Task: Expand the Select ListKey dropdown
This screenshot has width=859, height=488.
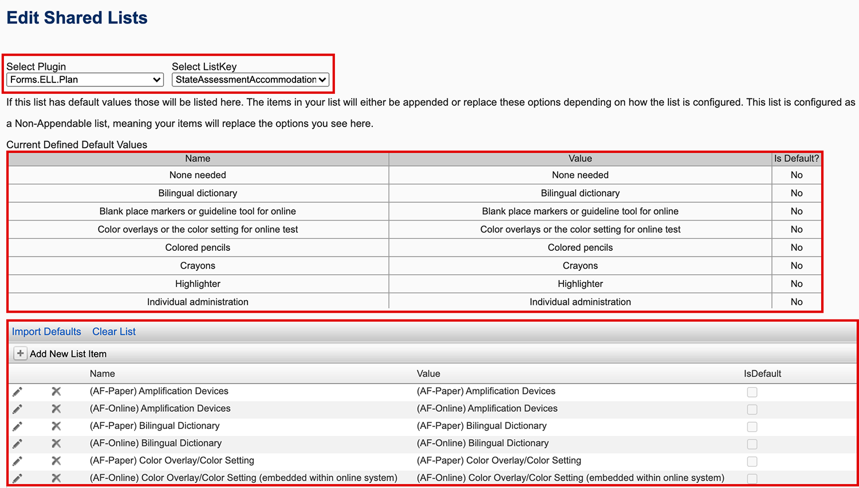Action: pyautogui.click(x=250, y=80)
